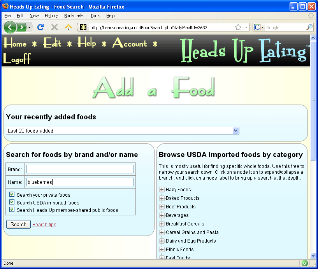Expand the Cereal Grains and Pasta node
318x269 pixels.
click(x=162, y=232)
